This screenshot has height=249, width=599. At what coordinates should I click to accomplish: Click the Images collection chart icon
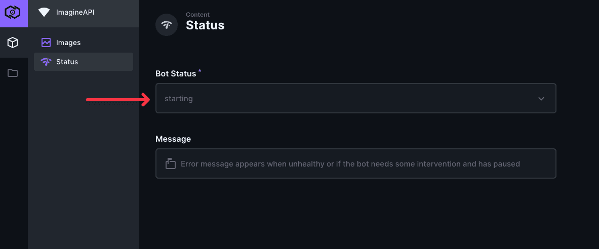[46, 43]
